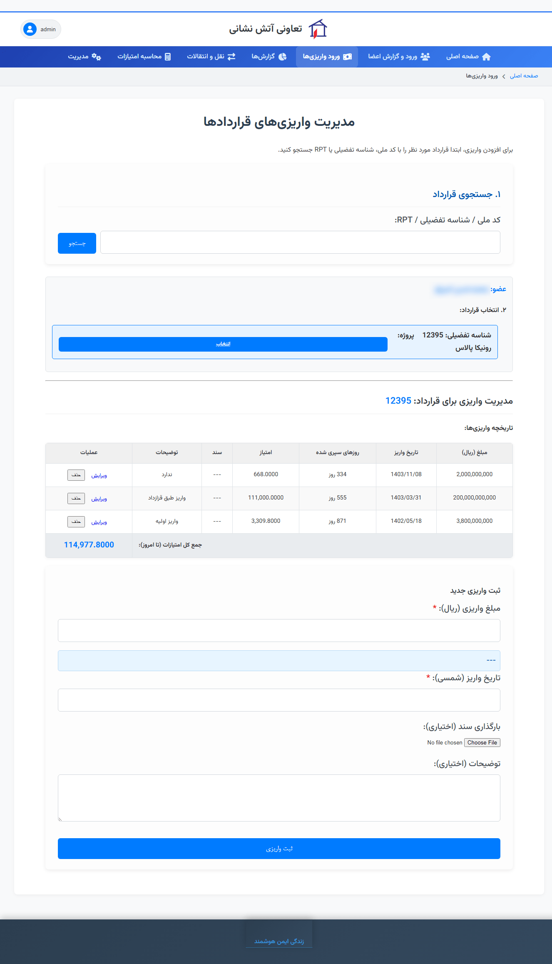552x964 pixels.
Task: Click the pie chart icon for گزارش‌ها
Action: click(283, 57)
